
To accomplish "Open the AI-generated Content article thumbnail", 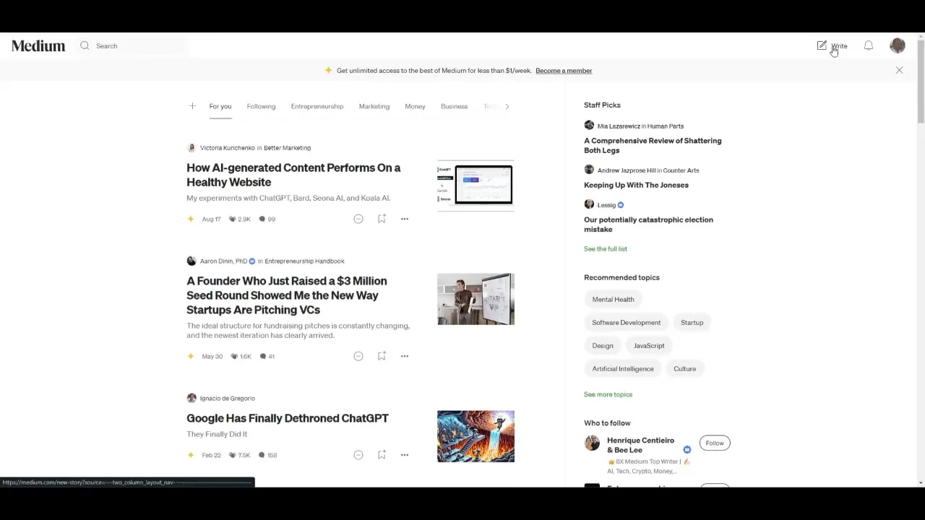I will pos(476,186).
